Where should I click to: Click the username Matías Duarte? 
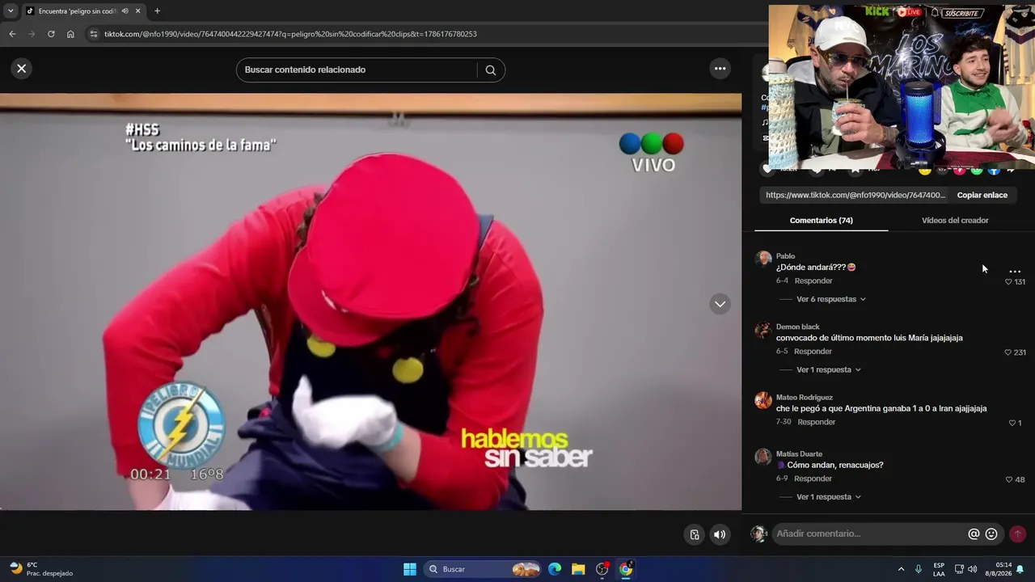[x=800, y=454]
